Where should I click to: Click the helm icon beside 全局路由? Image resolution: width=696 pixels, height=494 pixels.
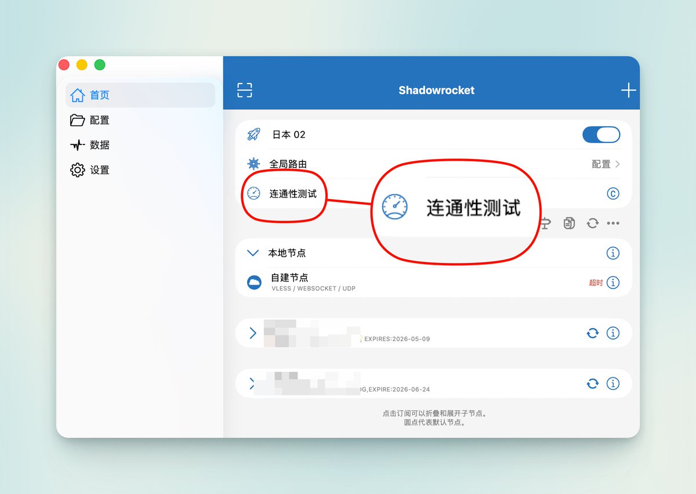pos(253,164)
